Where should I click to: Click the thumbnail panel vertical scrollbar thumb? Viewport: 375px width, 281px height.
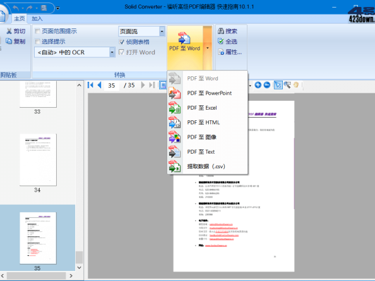click(79, 257)
